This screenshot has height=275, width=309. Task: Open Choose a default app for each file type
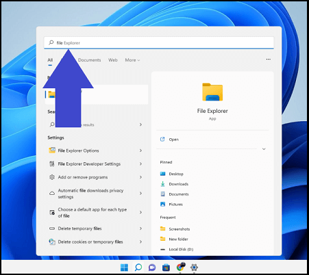(x=92, y=213)
